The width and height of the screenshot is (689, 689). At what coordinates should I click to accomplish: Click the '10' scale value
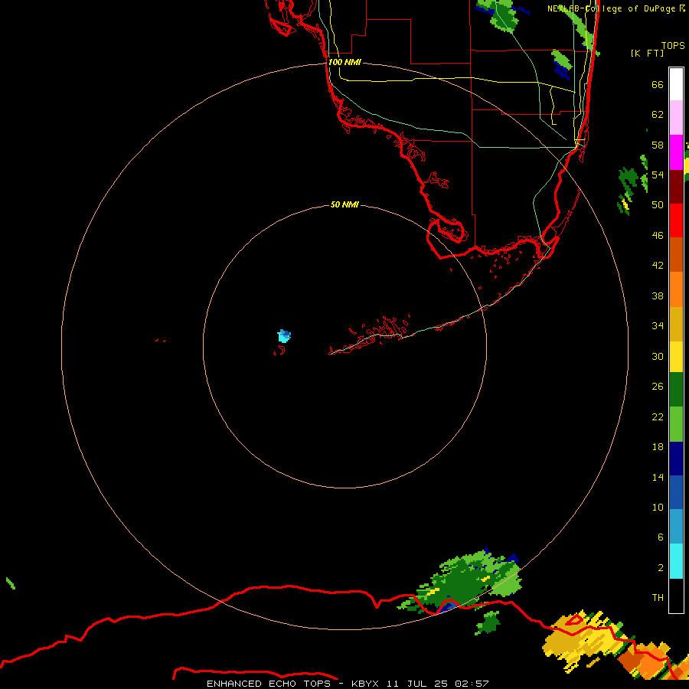coord(658,507)
